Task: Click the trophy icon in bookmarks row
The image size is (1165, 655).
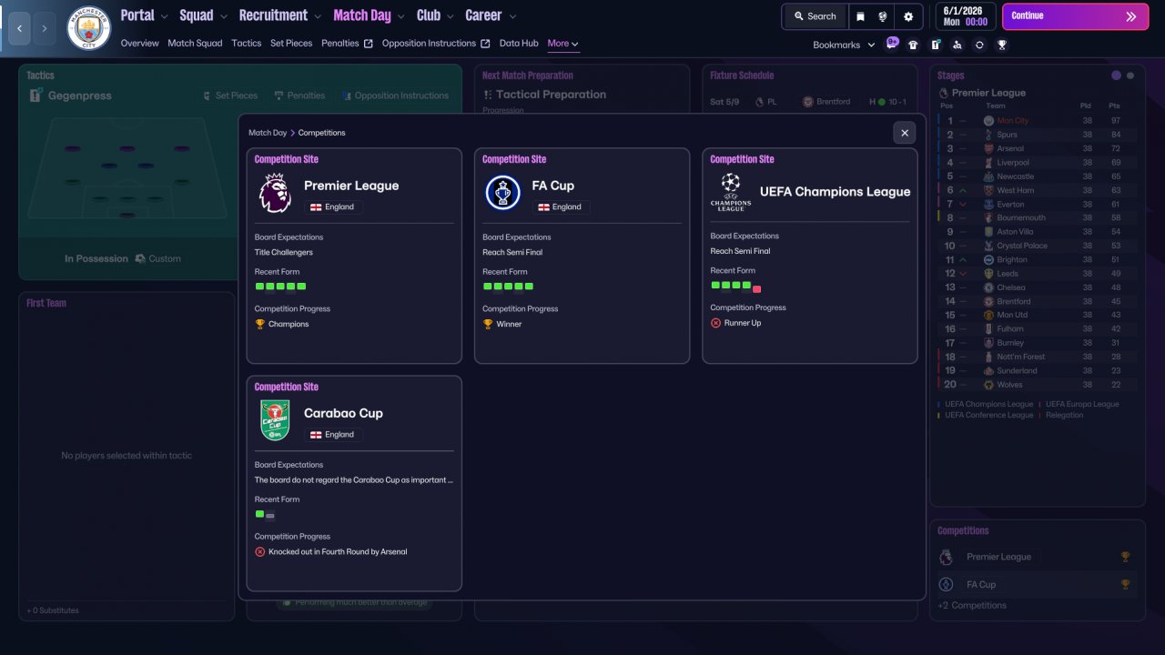Action: point(1002,45)
